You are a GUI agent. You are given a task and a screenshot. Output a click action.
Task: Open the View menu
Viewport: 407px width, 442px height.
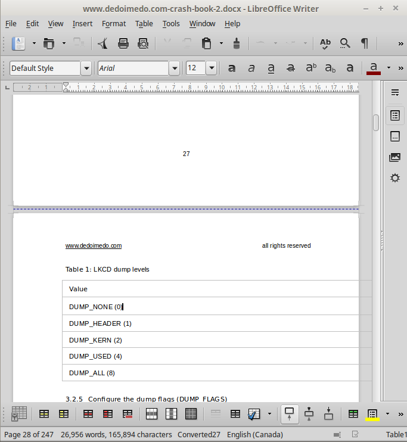pos(55,24)
